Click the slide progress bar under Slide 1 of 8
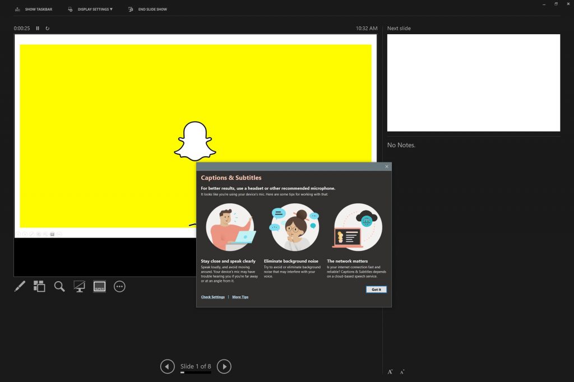Screen dimensions: 574x382 coord(196,372)
